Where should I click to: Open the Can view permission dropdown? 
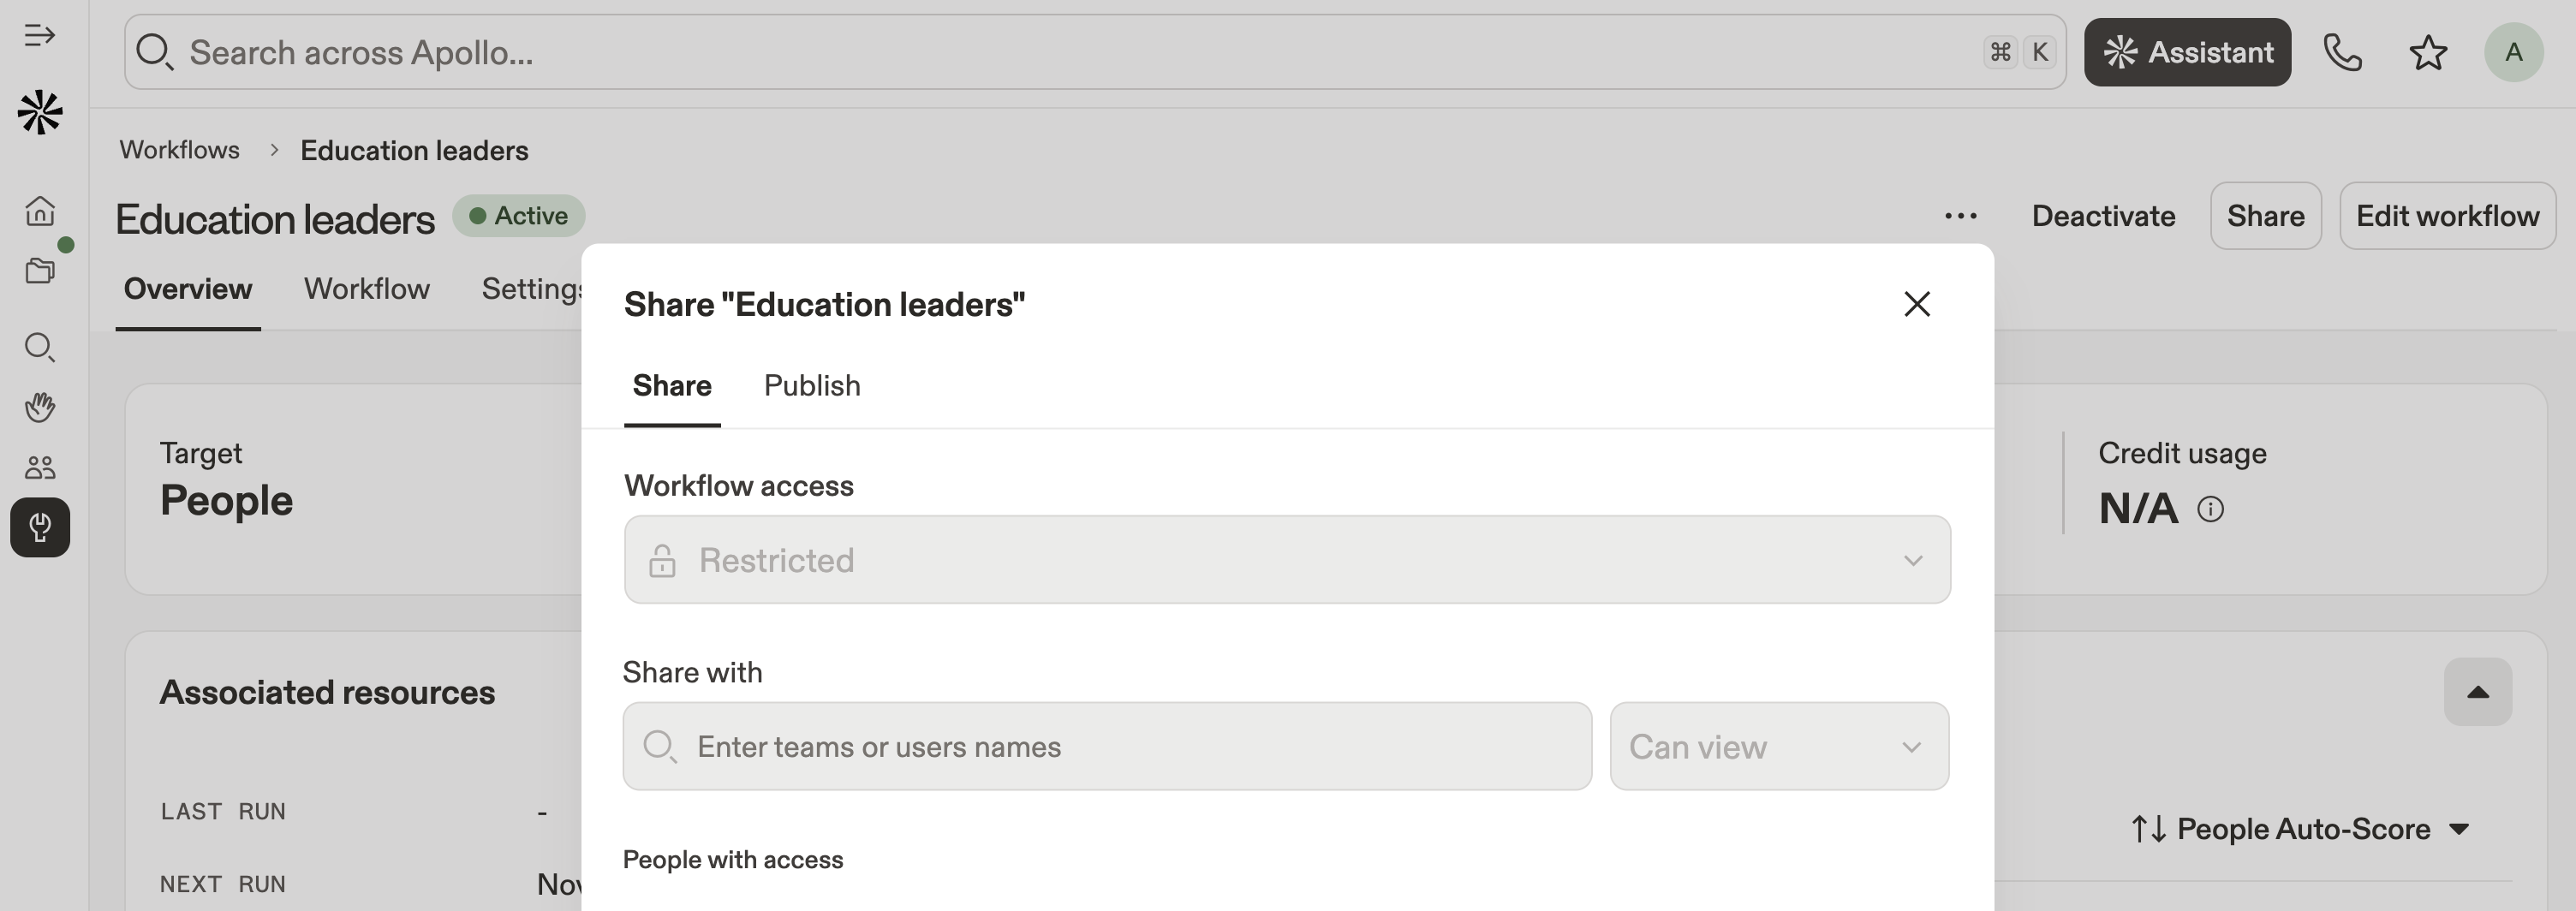(1778, 747)
